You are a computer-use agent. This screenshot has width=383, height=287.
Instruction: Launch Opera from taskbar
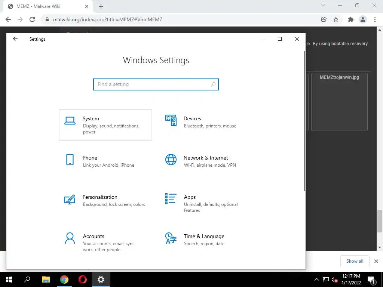pos(83,280)
